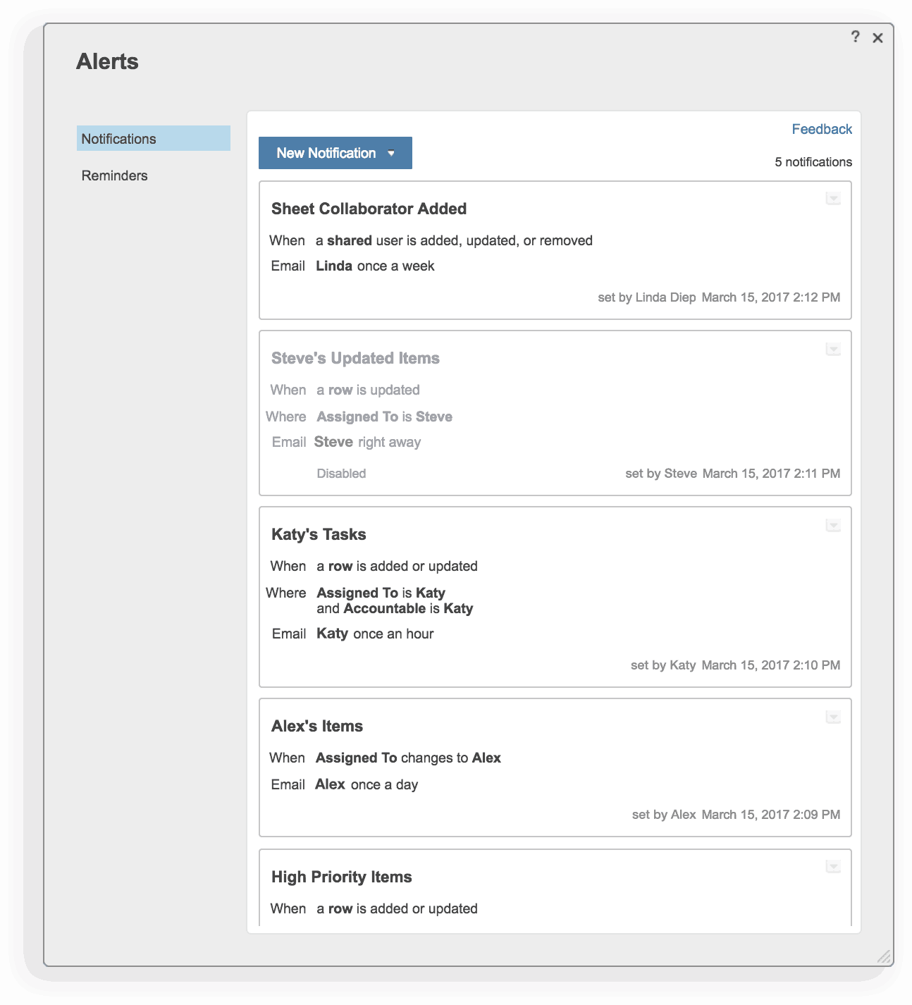The width and height of the screenshot is (912, 1005).
Task: Open Steve's Updated Items options arrow
Action: tap(833, 349)
